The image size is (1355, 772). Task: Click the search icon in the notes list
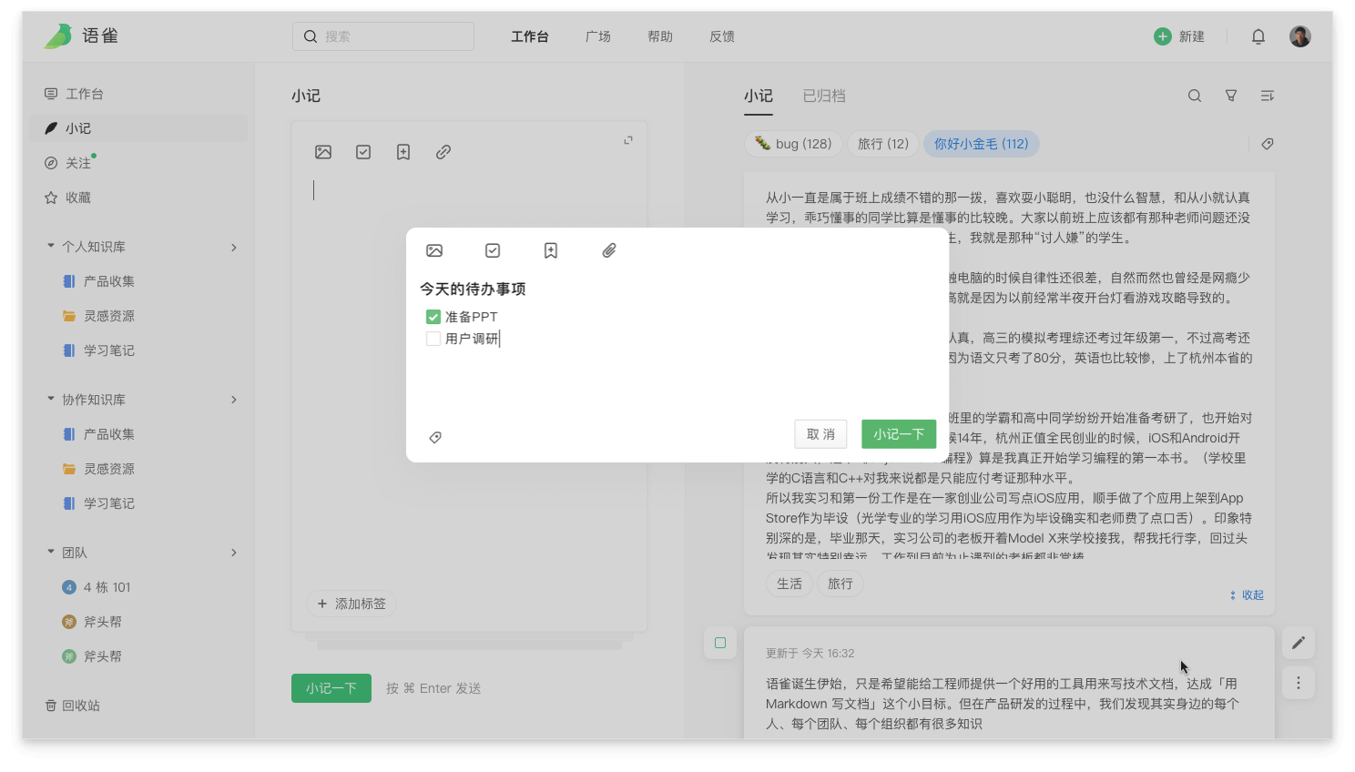pyautogui.click(x=1195, y=96)
